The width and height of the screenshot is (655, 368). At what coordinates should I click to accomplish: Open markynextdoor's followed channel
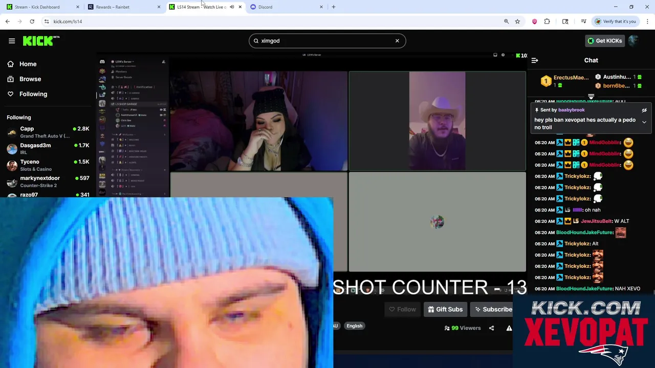48,181
